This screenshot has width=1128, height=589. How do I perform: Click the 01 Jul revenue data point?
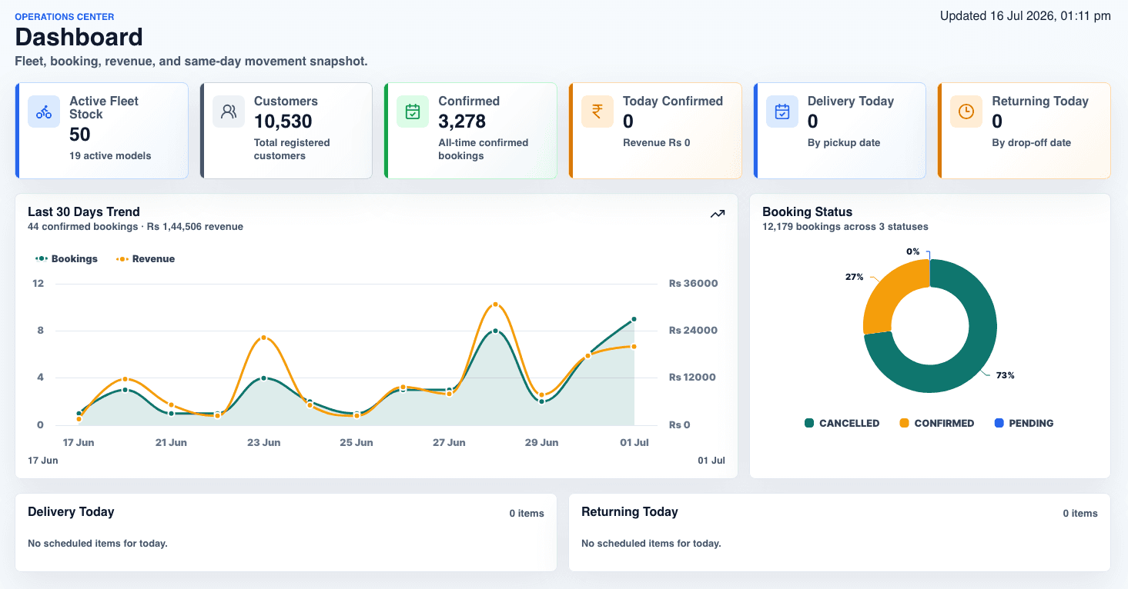(634, 347)
